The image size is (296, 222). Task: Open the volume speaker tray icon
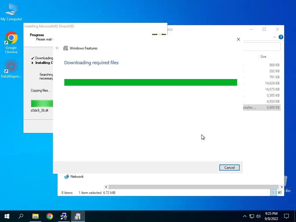tap(258, 216)
